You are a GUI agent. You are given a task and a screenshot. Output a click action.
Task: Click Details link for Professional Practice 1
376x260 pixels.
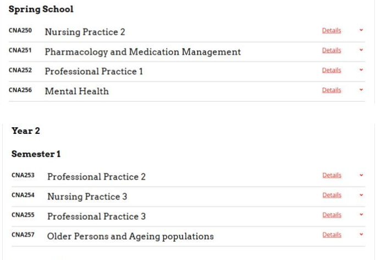331,71
